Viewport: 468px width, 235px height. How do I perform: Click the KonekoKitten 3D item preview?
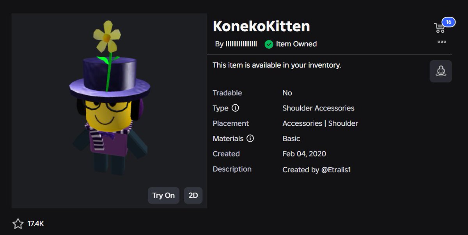coord(109,111)
